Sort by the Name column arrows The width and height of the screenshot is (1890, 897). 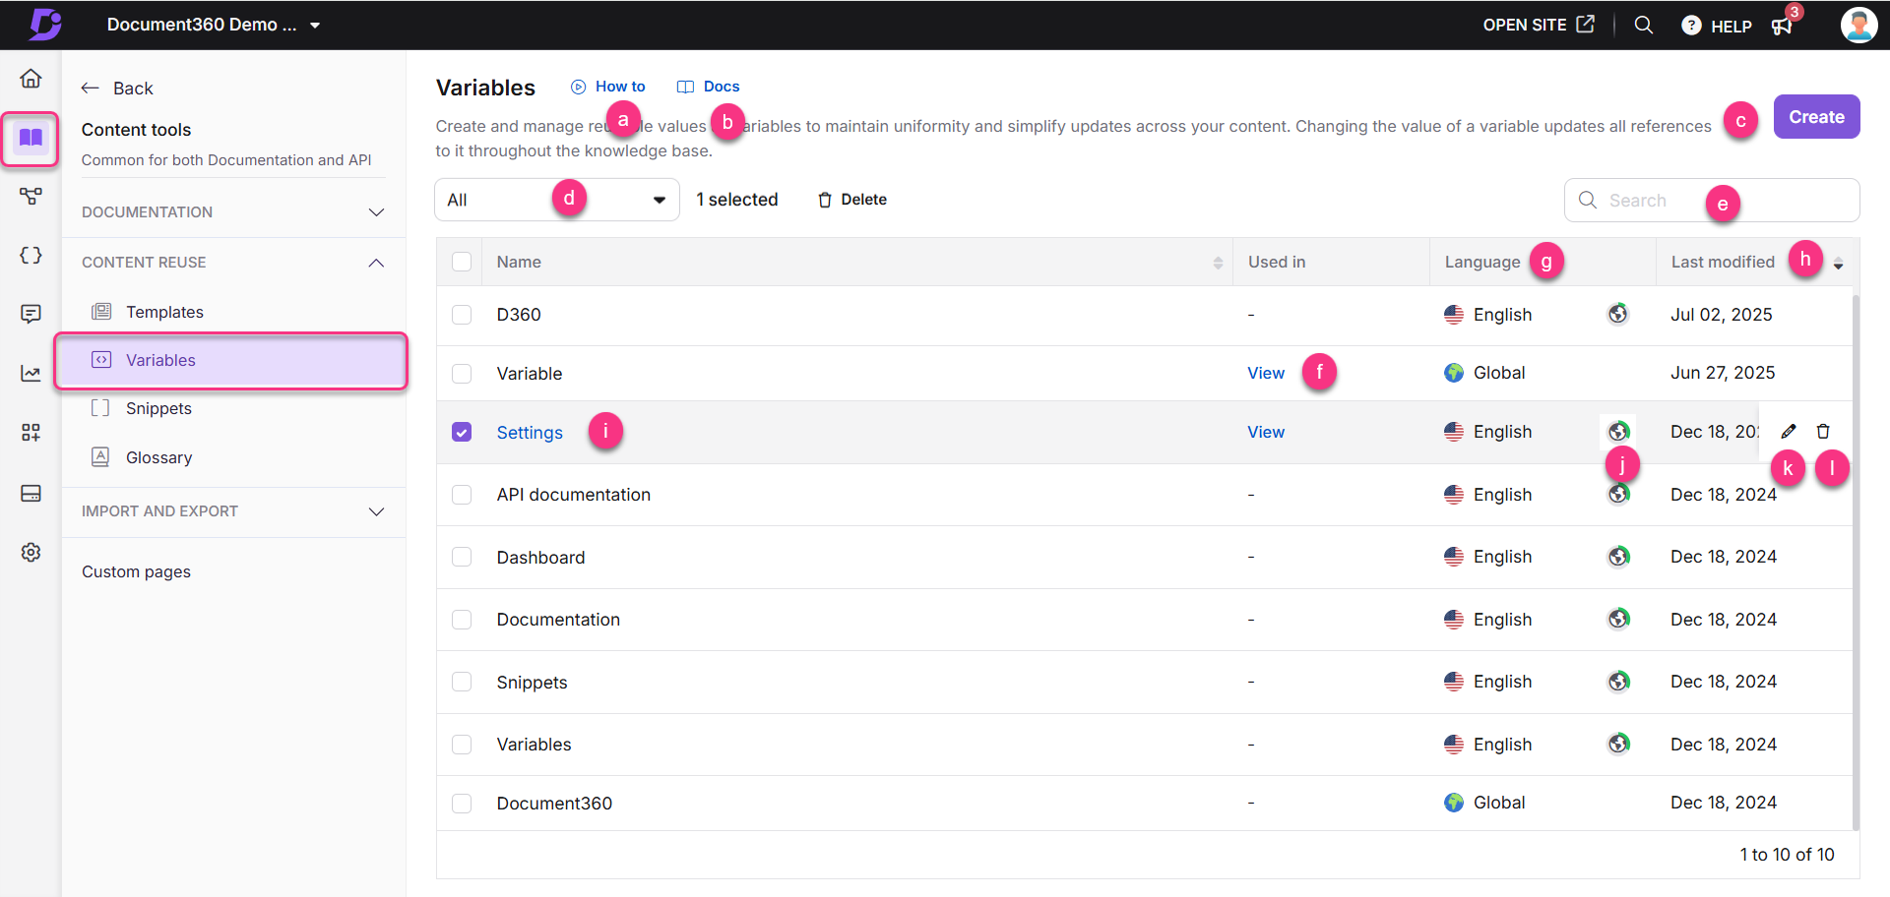click(x=1218, y=263)
